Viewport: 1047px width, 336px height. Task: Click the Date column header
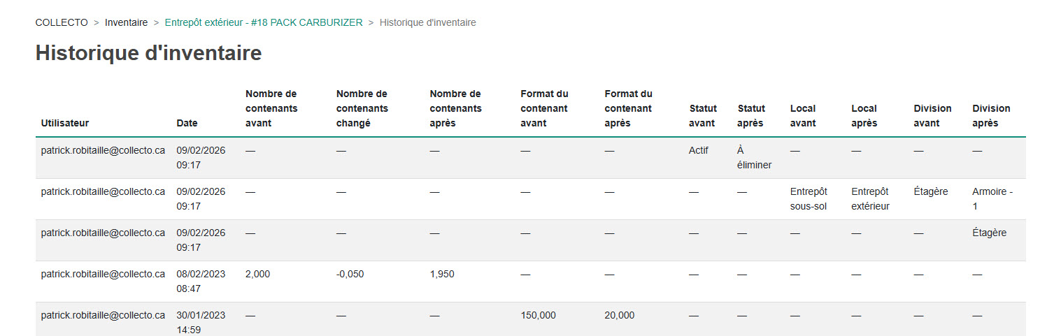187,123
